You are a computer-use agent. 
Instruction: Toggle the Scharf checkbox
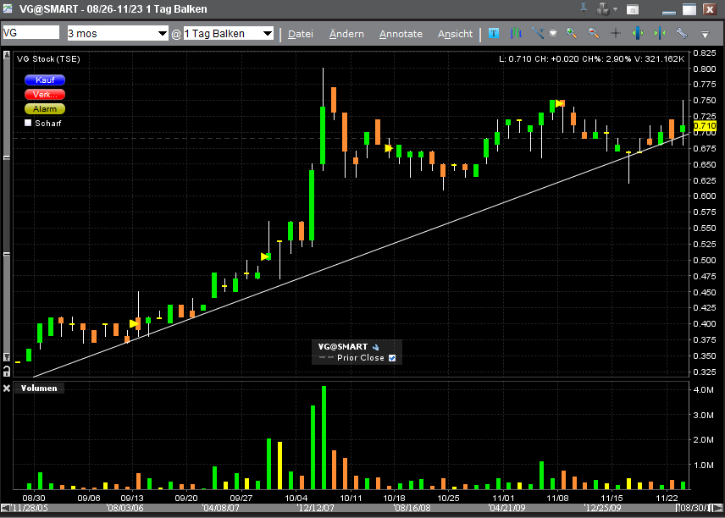pos(28,123)
